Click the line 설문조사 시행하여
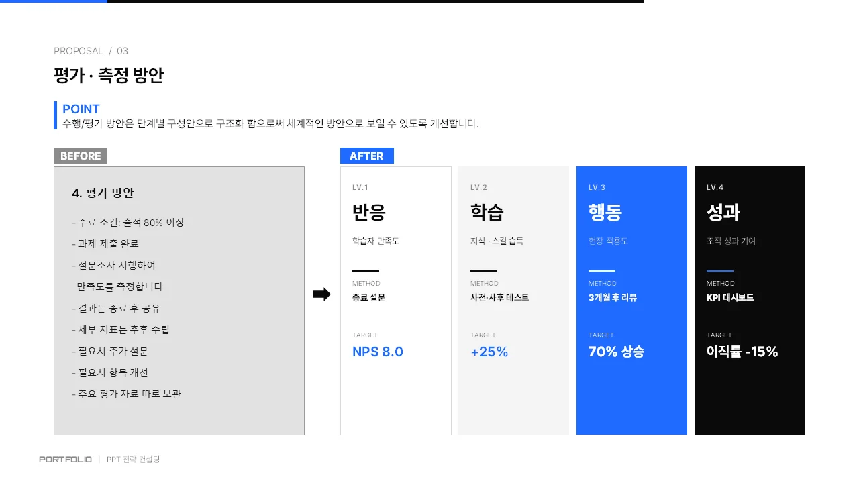 113,266
